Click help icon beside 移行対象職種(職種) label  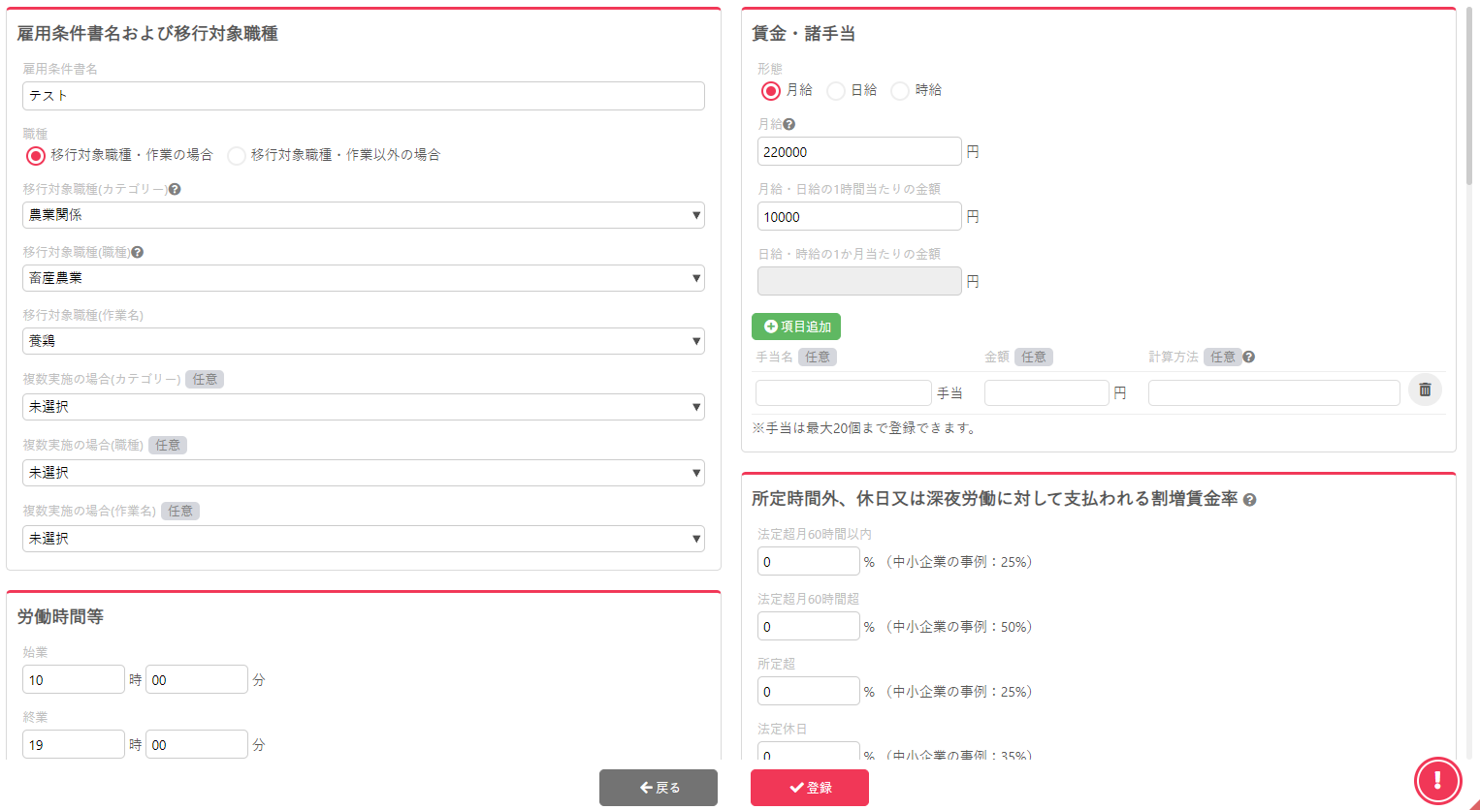click(138, 253)
